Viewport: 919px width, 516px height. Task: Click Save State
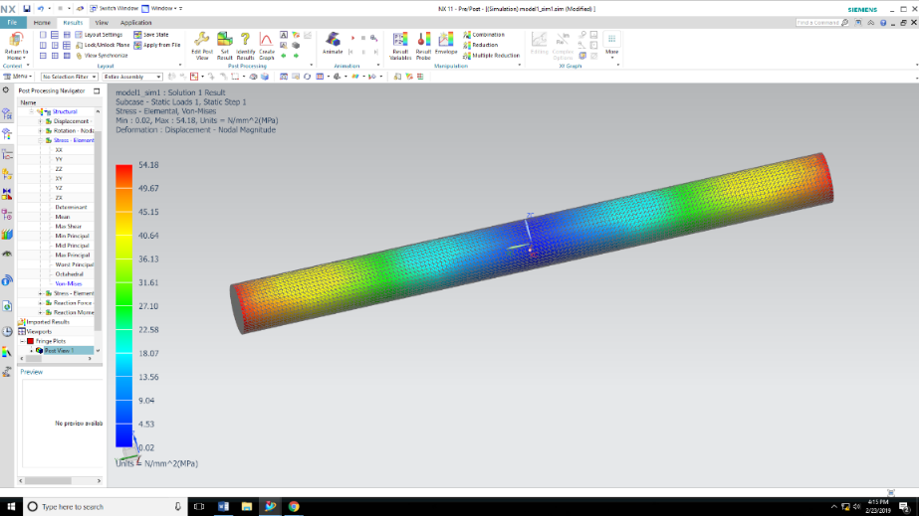pyautogui.click(x=151, y=35)
